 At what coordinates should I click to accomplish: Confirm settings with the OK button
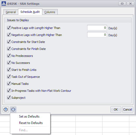coord(116,110)
